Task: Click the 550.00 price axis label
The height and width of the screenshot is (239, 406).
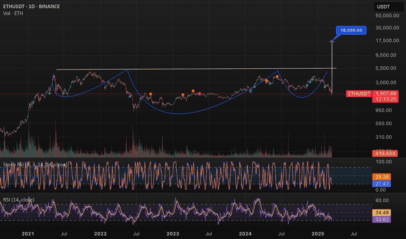Action: coord(384,123)
